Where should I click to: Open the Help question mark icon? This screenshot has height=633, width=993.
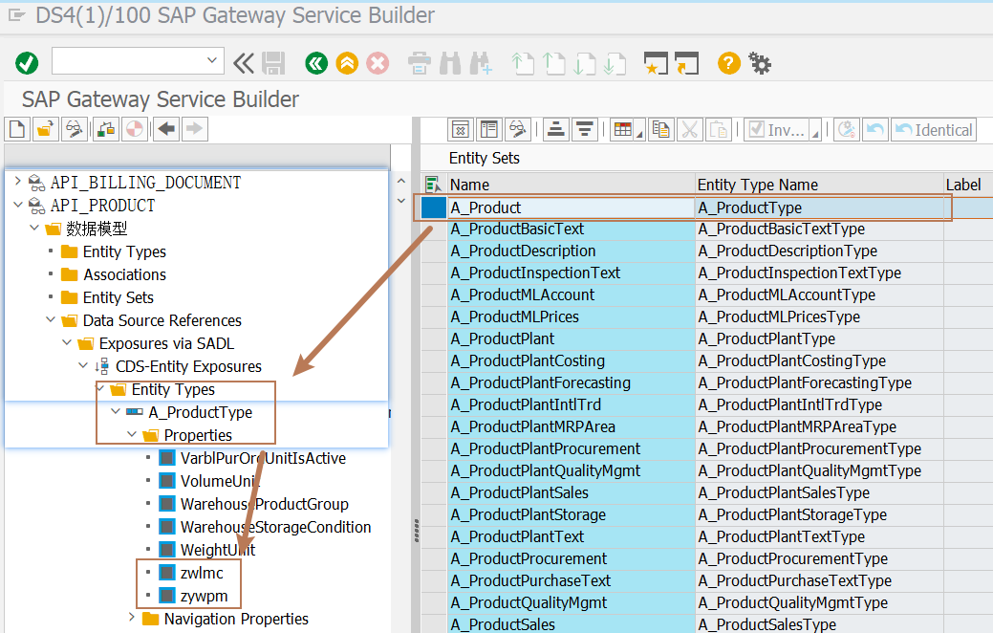pyautogui.click(x=729, y=63)
